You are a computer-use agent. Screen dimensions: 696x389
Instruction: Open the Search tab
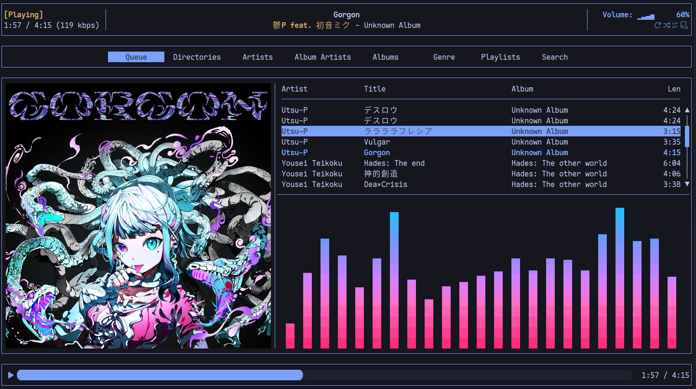click(x=554, y=57)
